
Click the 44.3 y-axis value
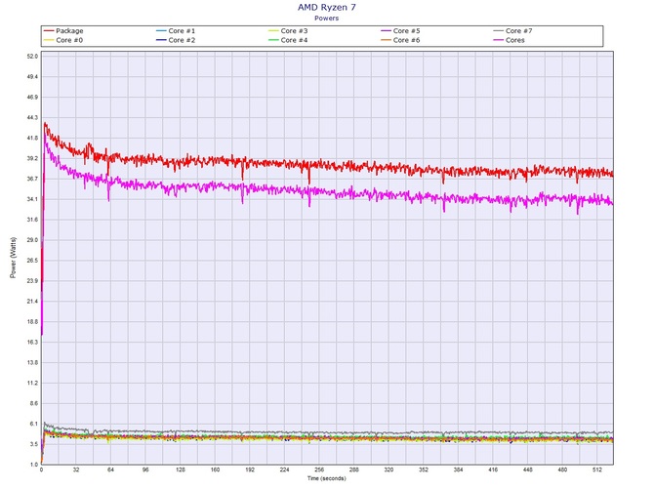32,117
